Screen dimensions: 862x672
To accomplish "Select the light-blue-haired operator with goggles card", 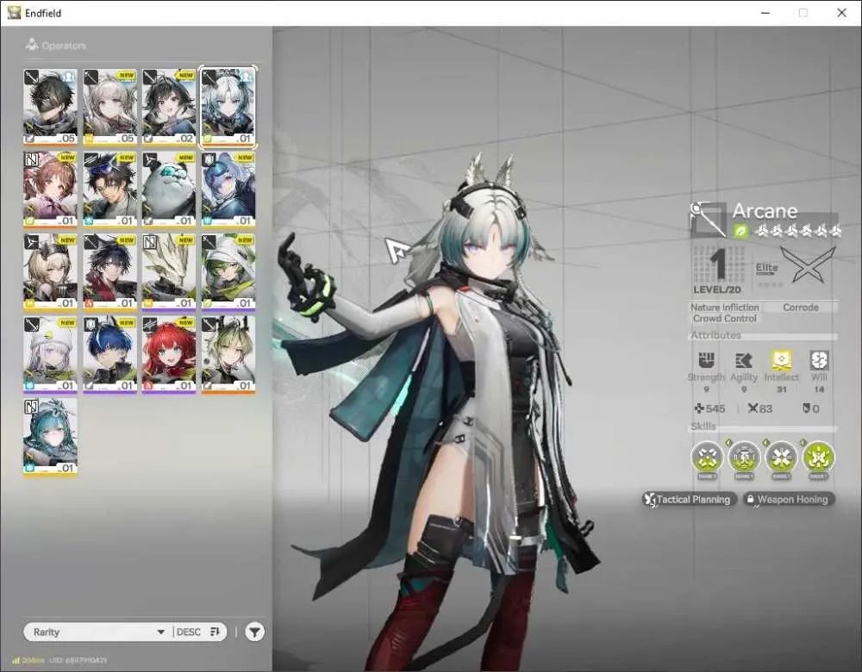I will (228, 190).
